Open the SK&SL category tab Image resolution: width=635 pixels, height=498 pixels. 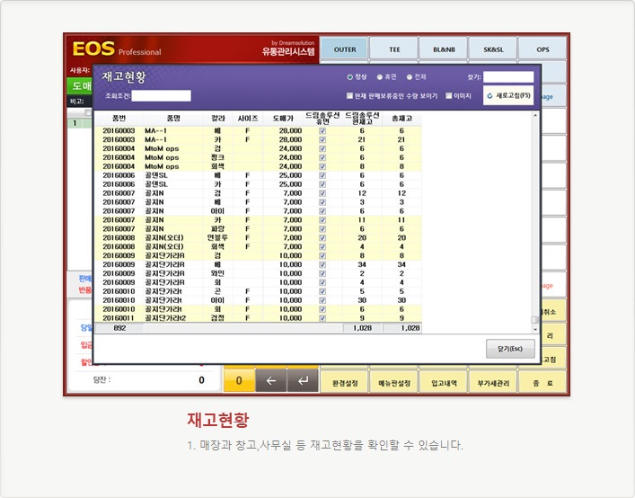pos(493,49)
